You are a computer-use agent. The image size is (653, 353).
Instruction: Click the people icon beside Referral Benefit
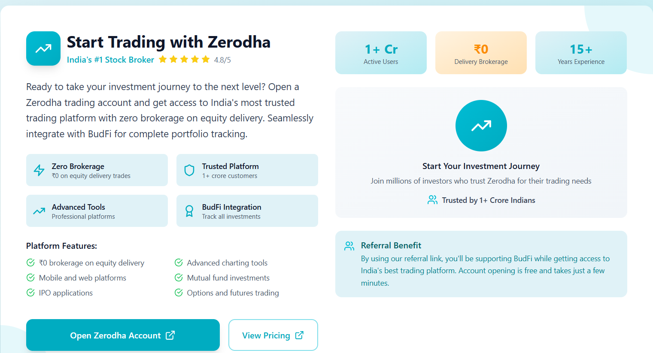click(349, 246)
